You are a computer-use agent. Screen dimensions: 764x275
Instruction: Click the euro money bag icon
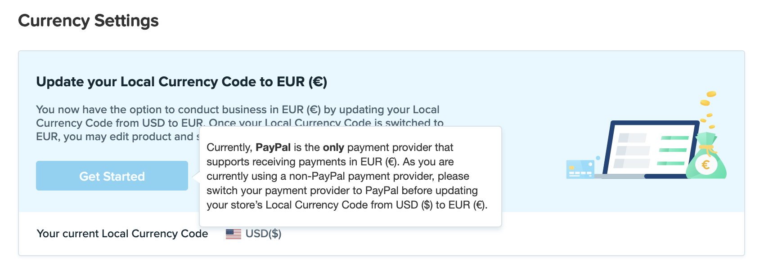(x=706, y=155)
